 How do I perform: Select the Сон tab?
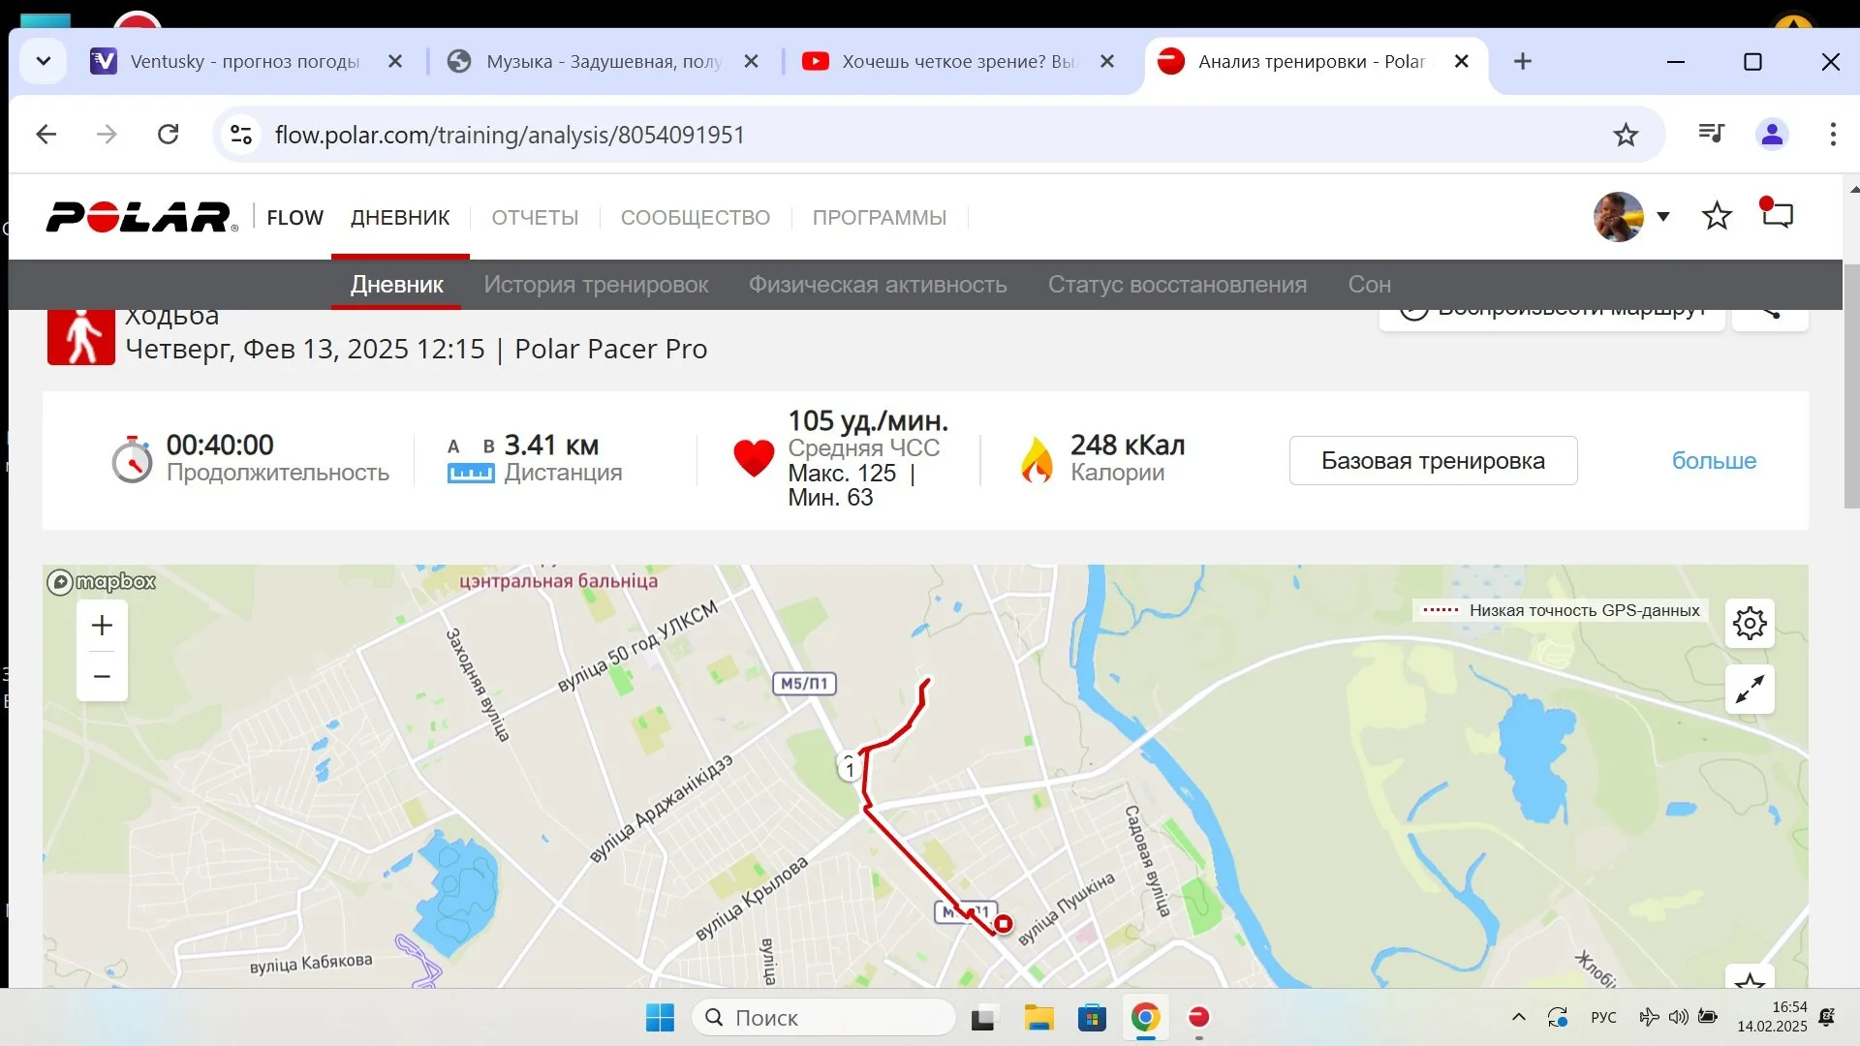coord(1369,285)
